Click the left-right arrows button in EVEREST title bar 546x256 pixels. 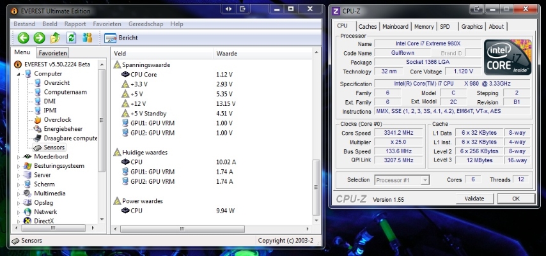pyautogui.click(x=228, y=10)
